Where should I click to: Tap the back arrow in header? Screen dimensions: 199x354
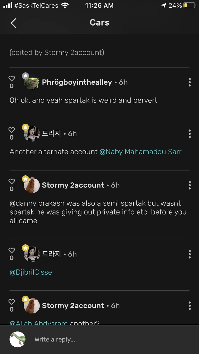pyautogui.click(x=13, y=23)
